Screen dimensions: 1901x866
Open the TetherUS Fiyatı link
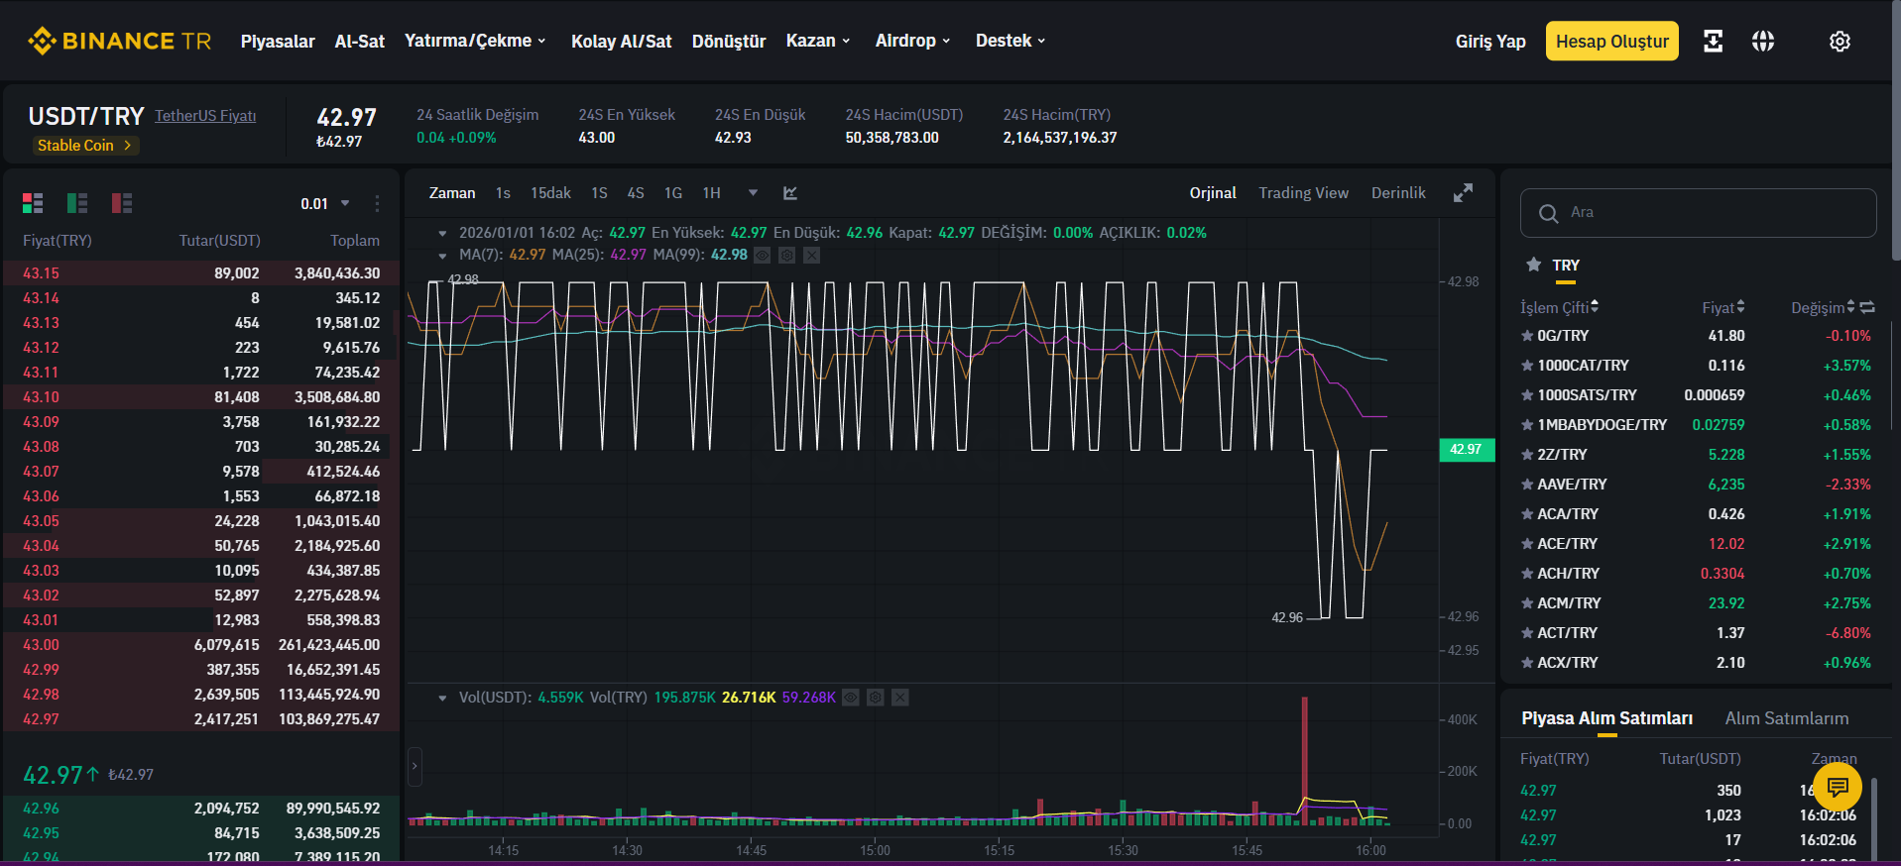point(205,116)
